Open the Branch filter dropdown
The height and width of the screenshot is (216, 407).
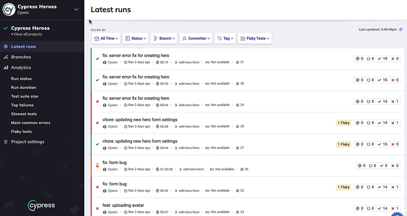pyautogui.click(x=164, y=38)
